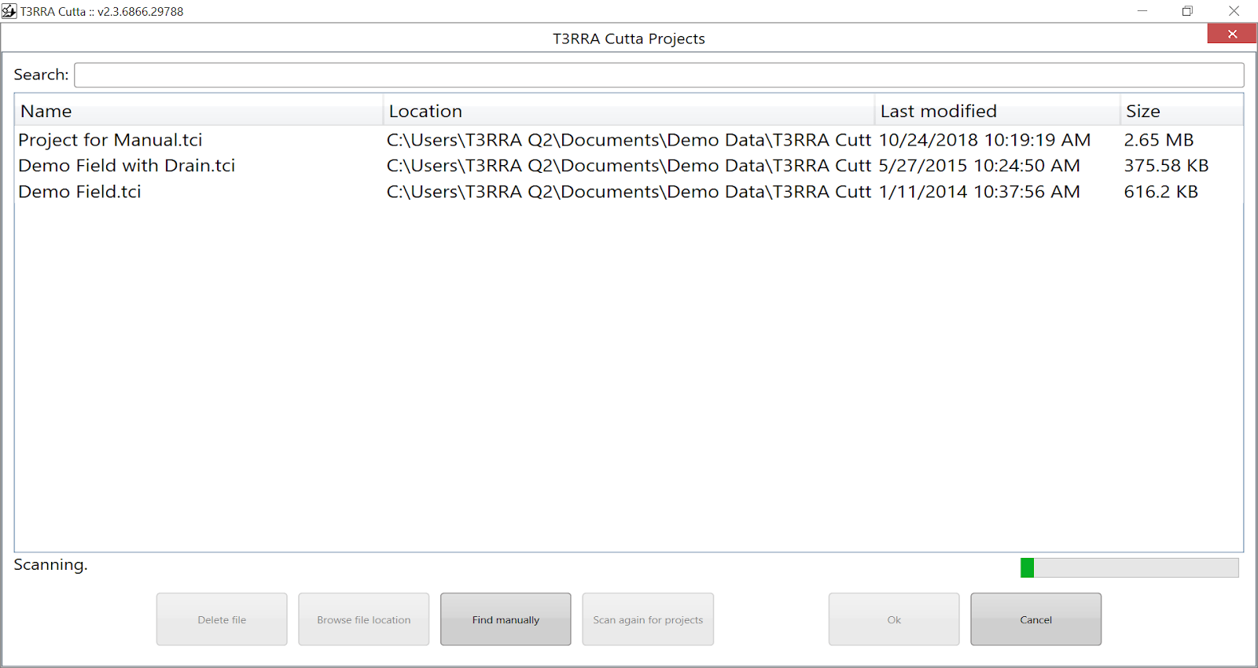Screen dimensions: 1258x668
Task: Click the Delete file button
Action: [222, 619]
